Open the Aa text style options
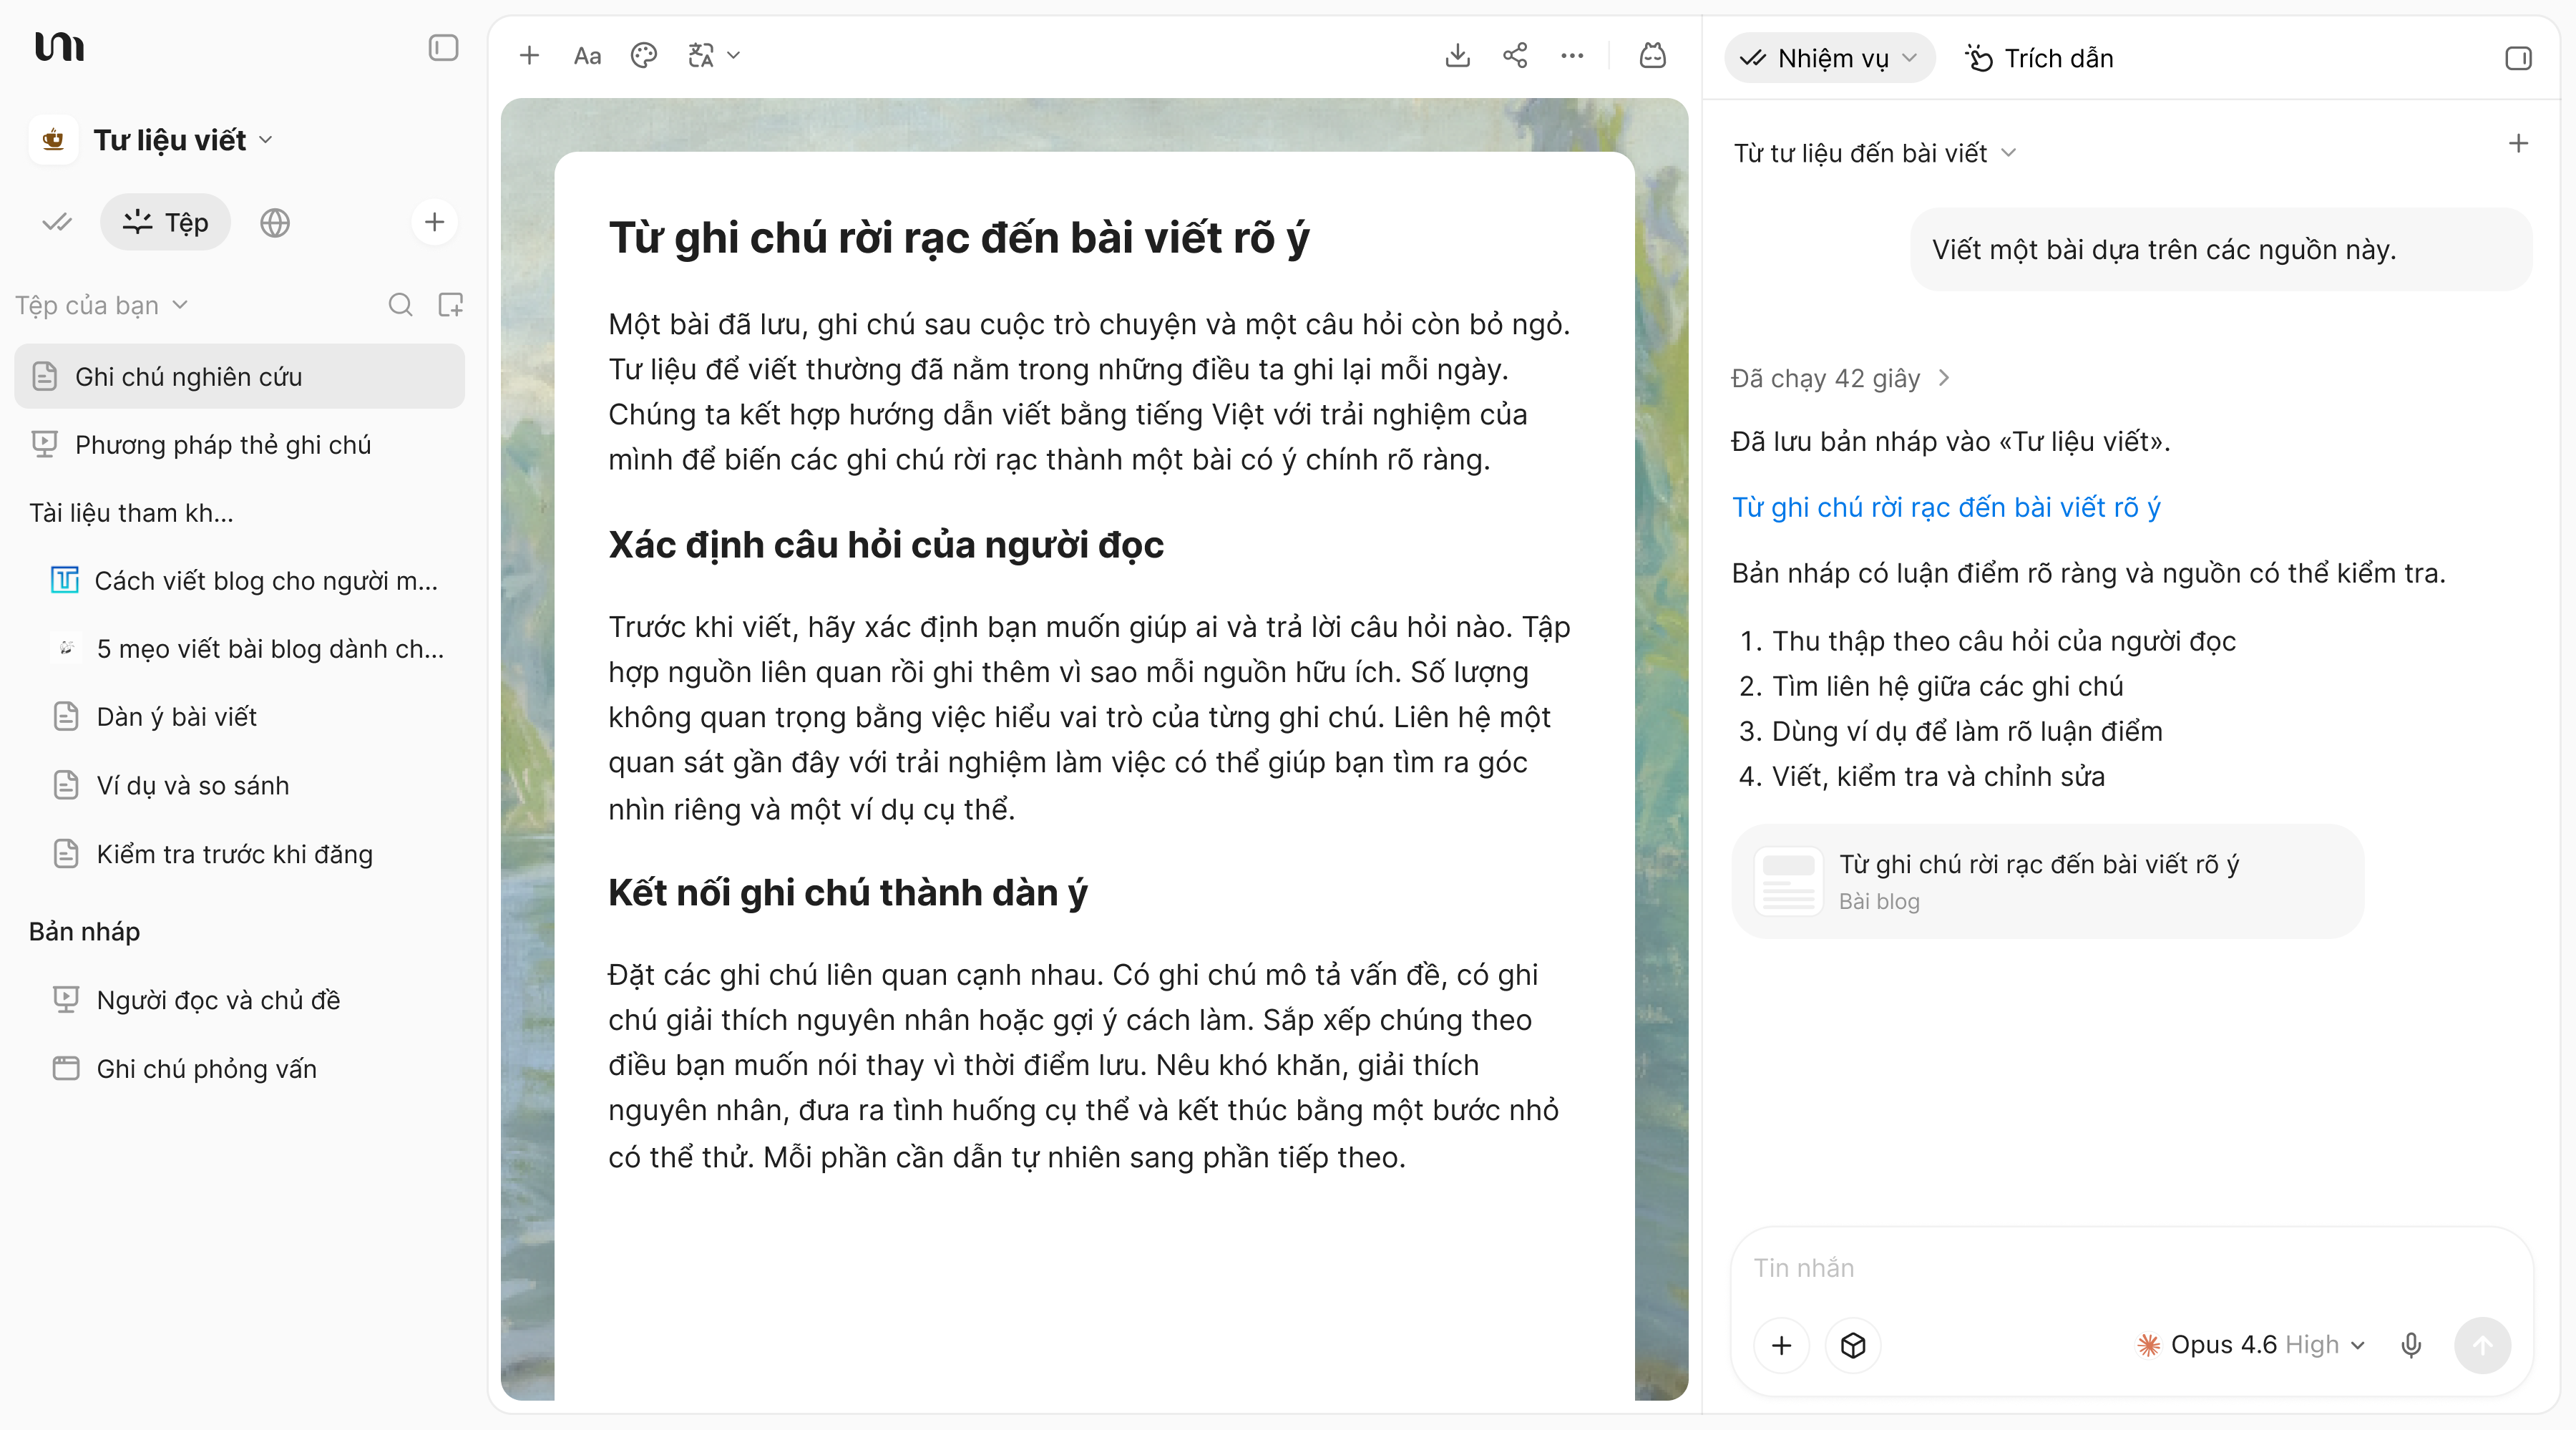The height and width of the screenshot is (1430, 2576). (587, 56)
